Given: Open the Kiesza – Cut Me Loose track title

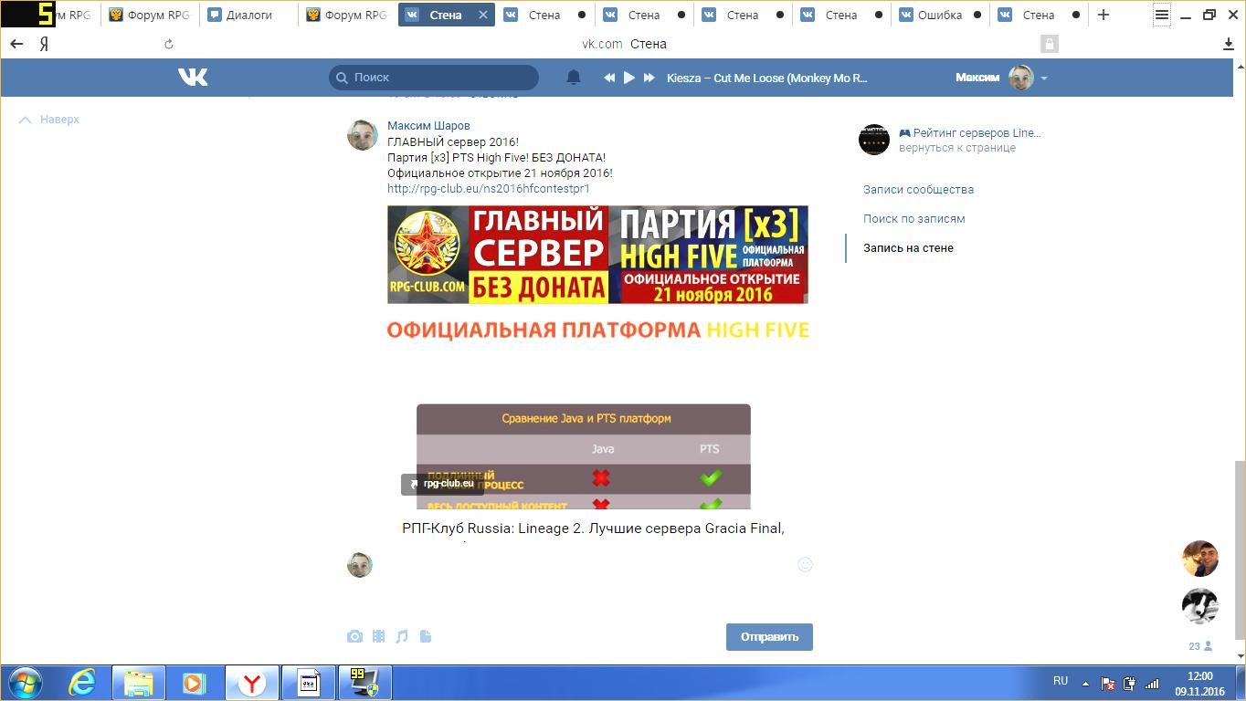Looking at the screenshot, I should 767,78.
